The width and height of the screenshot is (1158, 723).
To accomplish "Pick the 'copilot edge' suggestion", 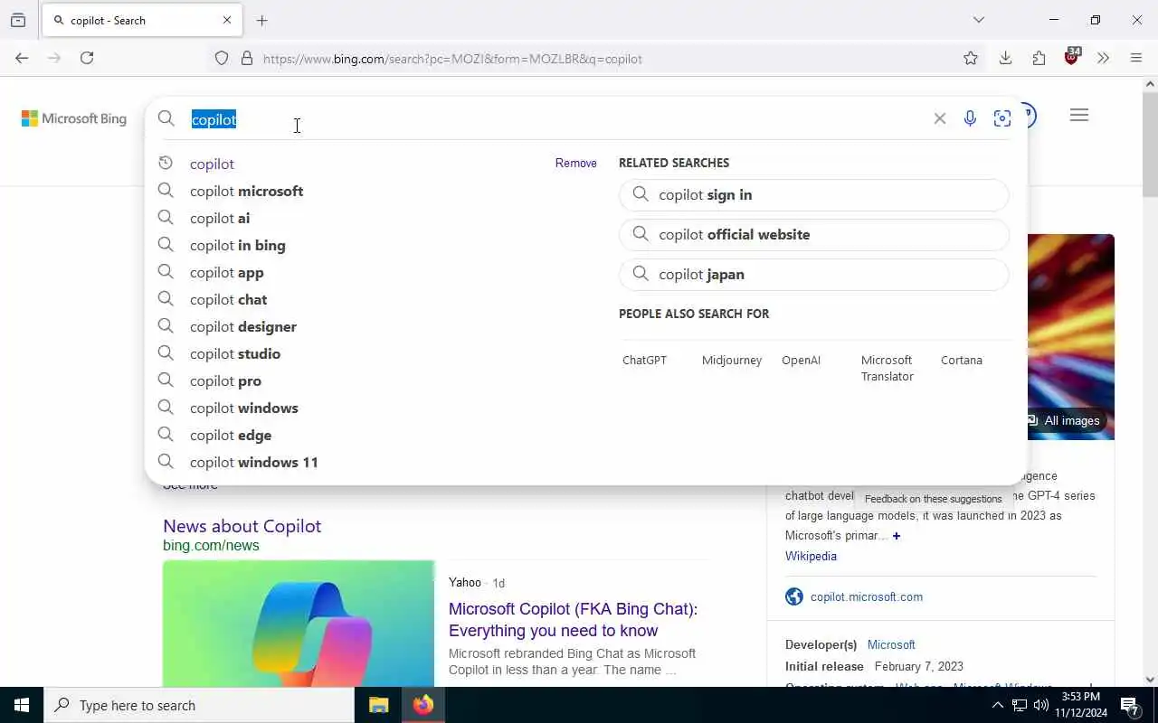I will 231,435.
